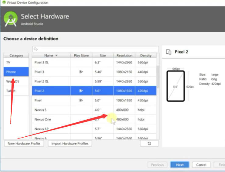Click the Play Store icon in Pixel row

coord(81,100)
